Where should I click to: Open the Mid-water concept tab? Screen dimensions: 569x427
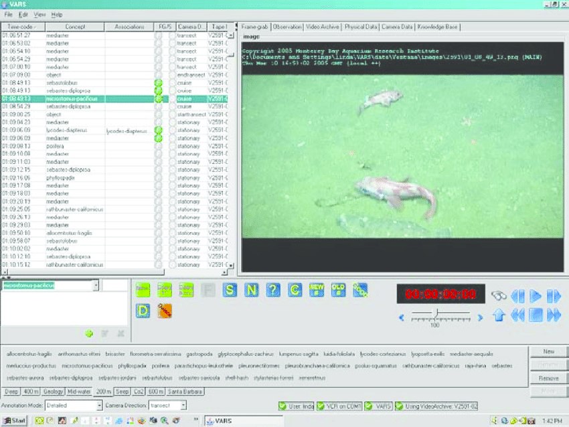(x=79, y=392)
